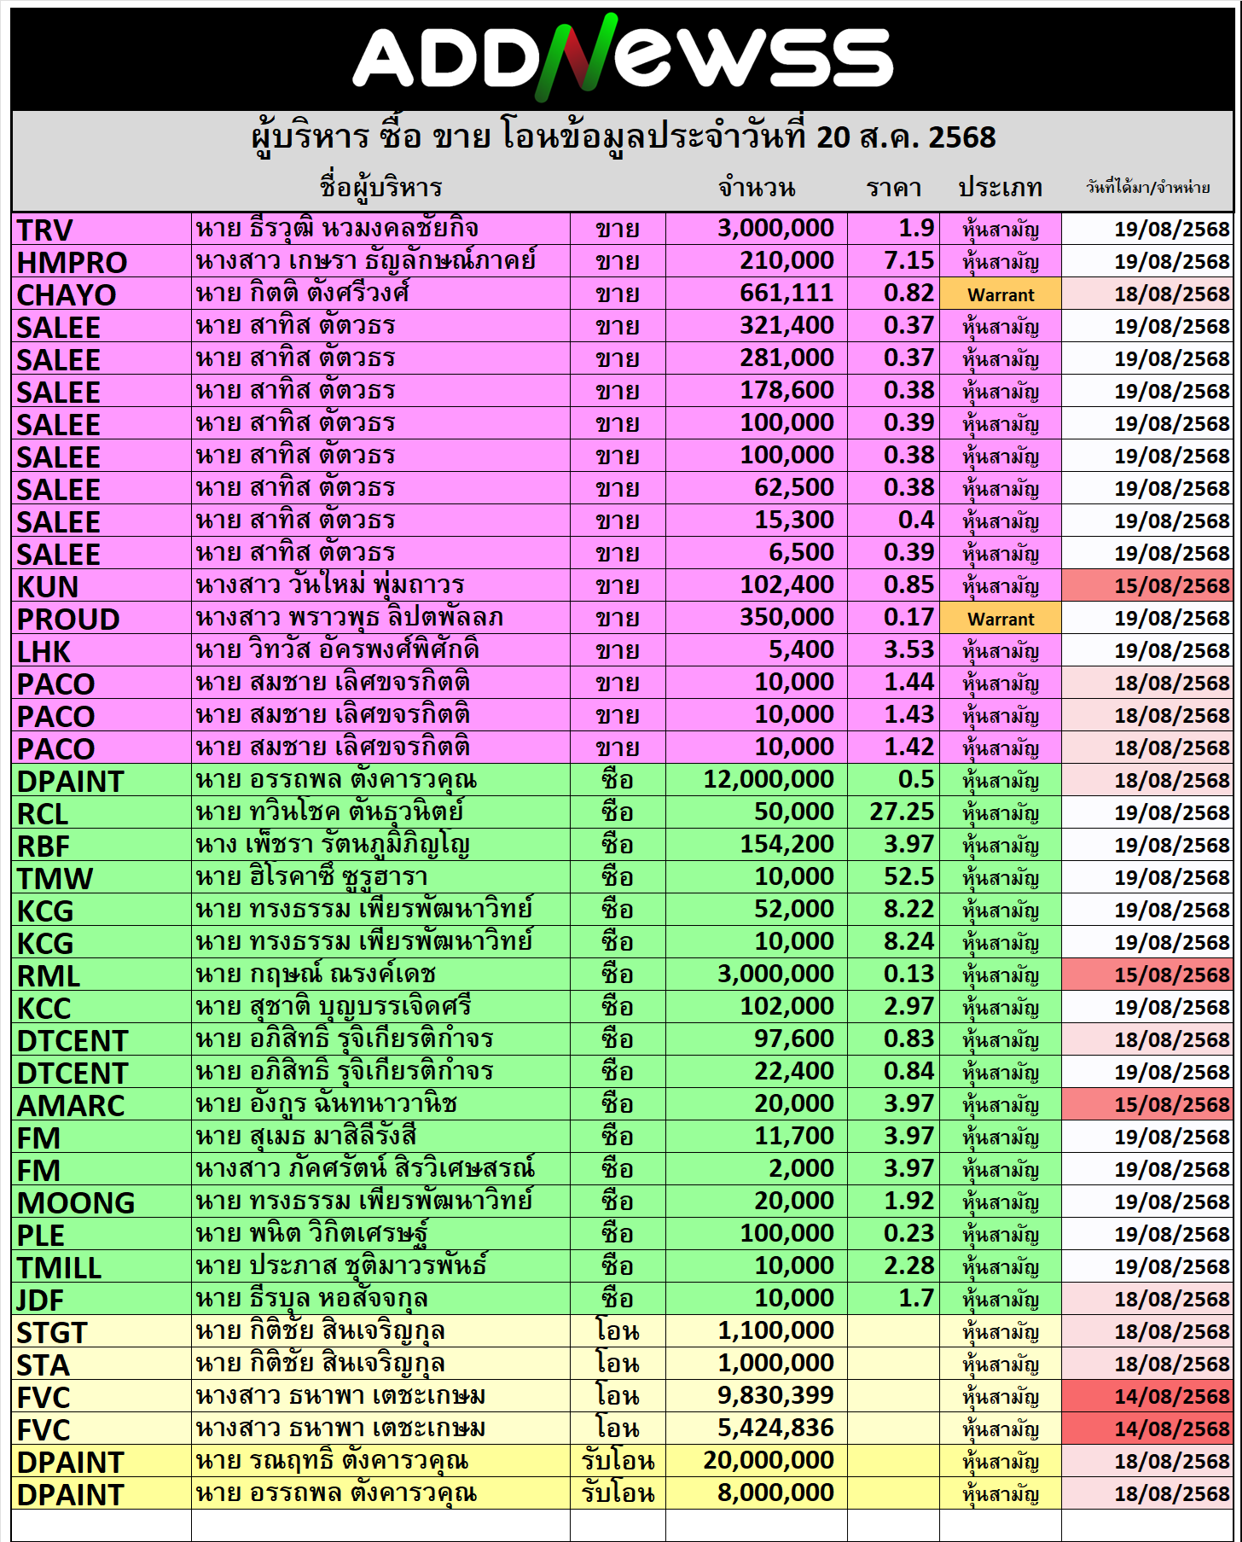The width and height of the screenshot is (1242, 1542).
Task: Click the 3.53 price cell
Action: coord(894,650)
